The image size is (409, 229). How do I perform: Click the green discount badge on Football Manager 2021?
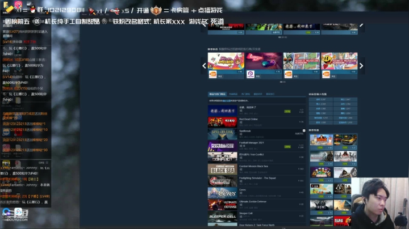coord(287,147)
